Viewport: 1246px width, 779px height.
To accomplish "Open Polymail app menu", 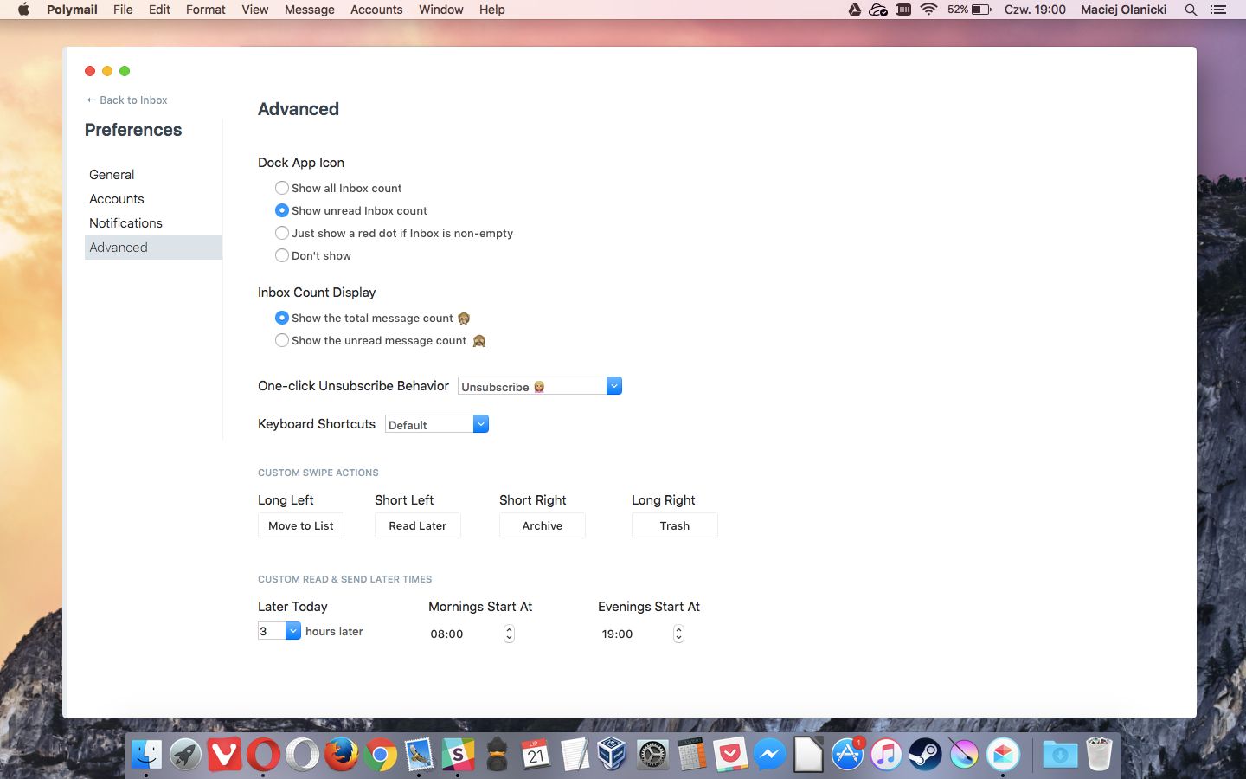I will pyautogui.click(x=72, y=10).
